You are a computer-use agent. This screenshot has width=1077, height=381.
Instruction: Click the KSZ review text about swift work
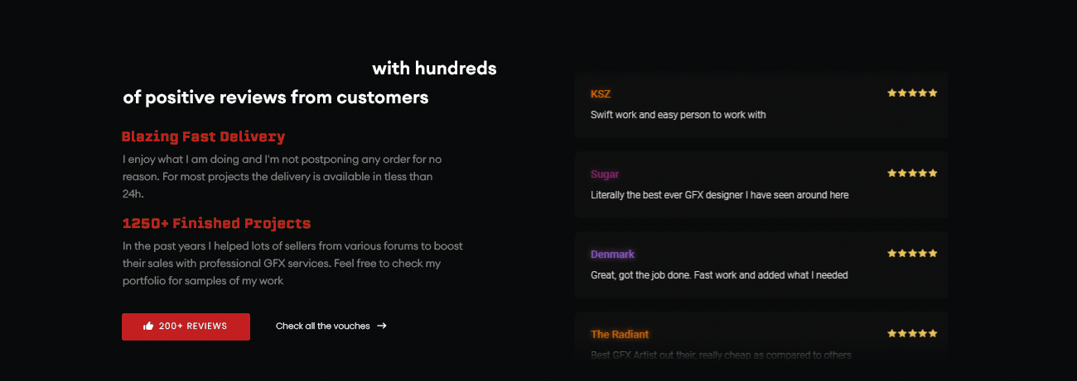[679, 115]
